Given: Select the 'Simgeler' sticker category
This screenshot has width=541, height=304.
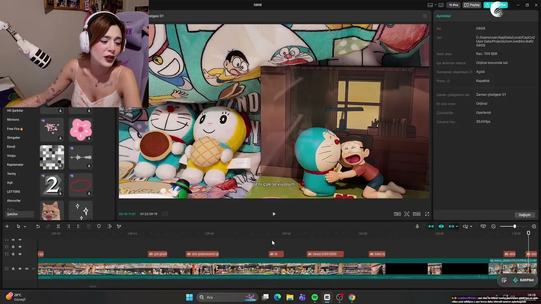Looking at the screenshot, I should coord(14,138).
